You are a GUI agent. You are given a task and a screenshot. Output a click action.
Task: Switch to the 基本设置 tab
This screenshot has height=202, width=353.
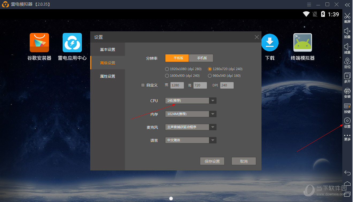point(108,49)
